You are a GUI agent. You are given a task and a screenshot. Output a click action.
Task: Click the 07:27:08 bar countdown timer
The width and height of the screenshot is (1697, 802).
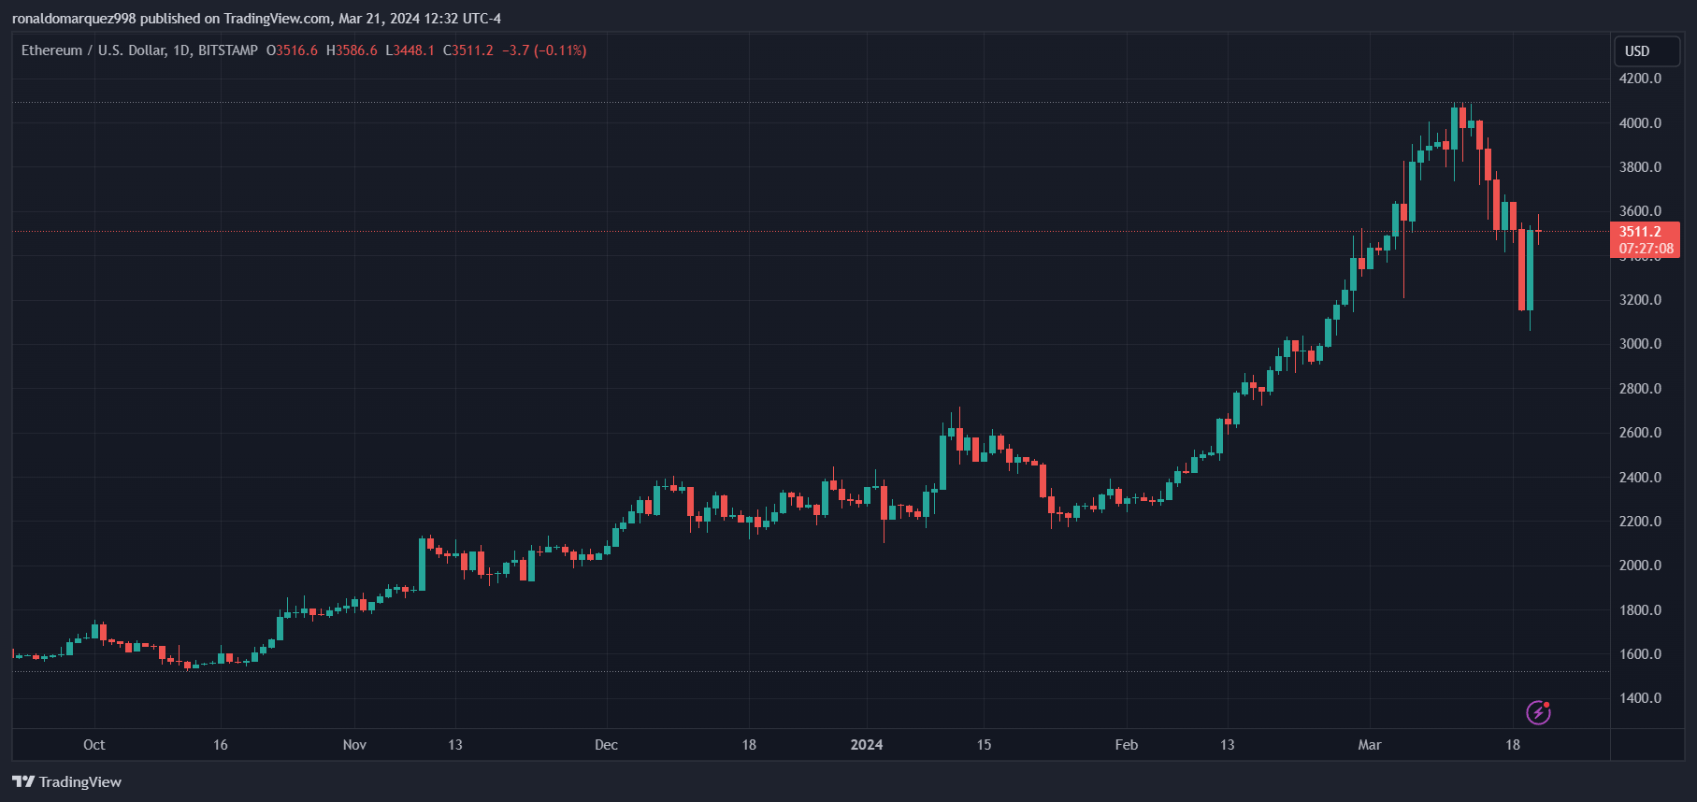(x=1647, y=249)
